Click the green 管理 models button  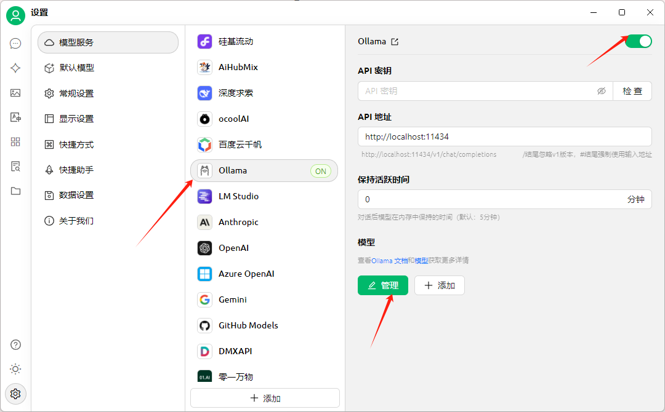[383, 285]
